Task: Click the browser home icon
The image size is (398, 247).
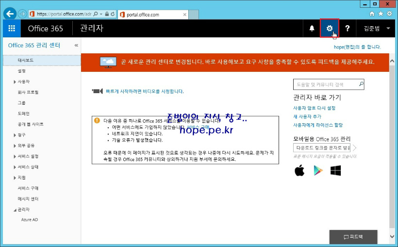Action: pyautogui.click(x=372, y=14)
